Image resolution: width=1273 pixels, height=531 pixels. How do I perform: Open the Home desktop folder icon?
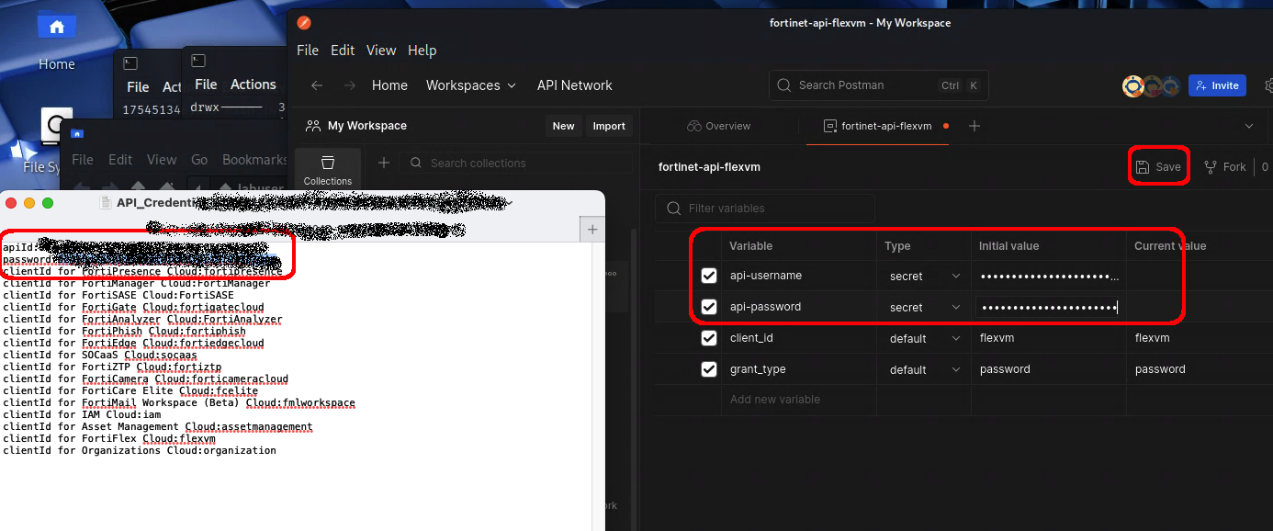tap(57, 28)
